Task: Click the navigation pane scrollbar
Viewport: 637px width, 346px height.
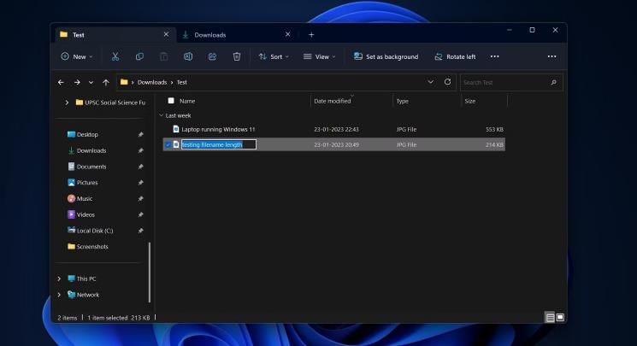Action: pos(150,272)
